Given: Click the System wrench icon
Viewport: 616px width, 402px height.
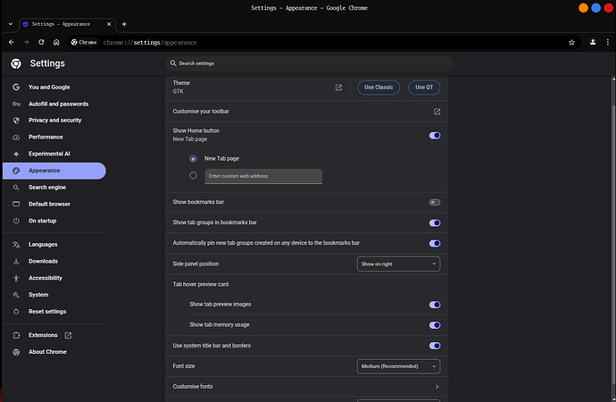Looking at the screenshot, I should click(16, 295).
